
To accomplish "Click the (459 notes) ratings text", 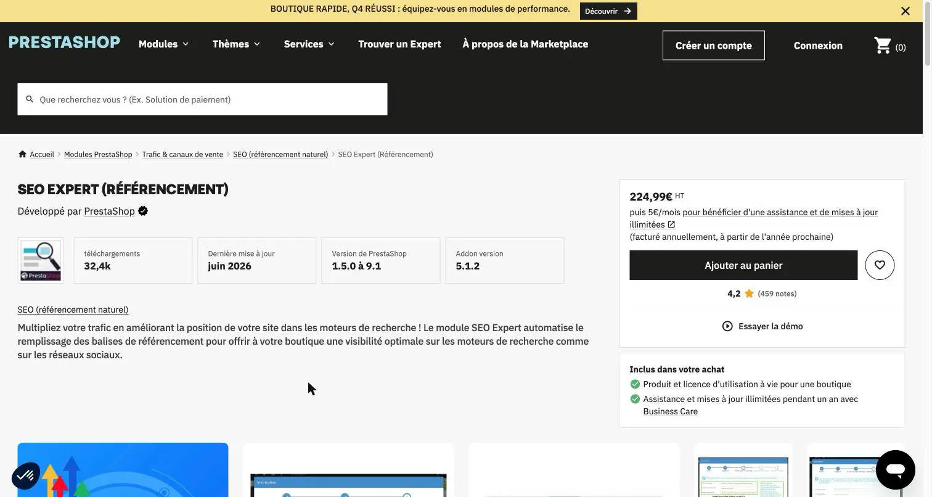I will (777, 294).
